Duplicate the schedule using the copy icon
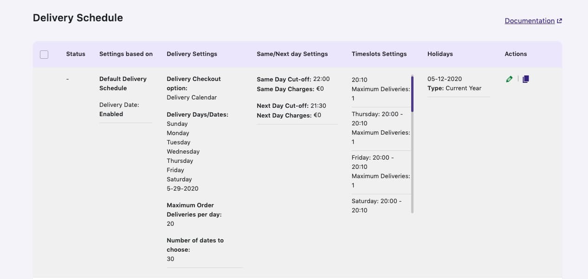Screen dimensions: 588x279 [x=525, y=79]
